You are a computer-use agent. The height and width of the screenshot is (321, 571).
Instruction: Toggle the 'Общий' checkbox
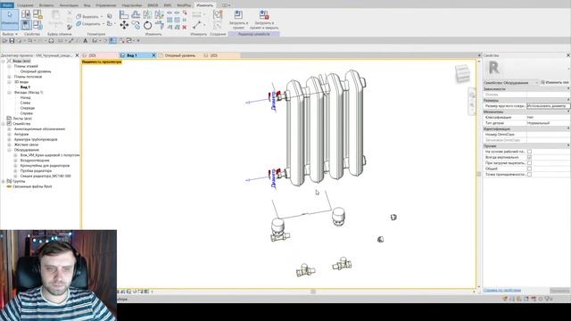coord(529,169)
